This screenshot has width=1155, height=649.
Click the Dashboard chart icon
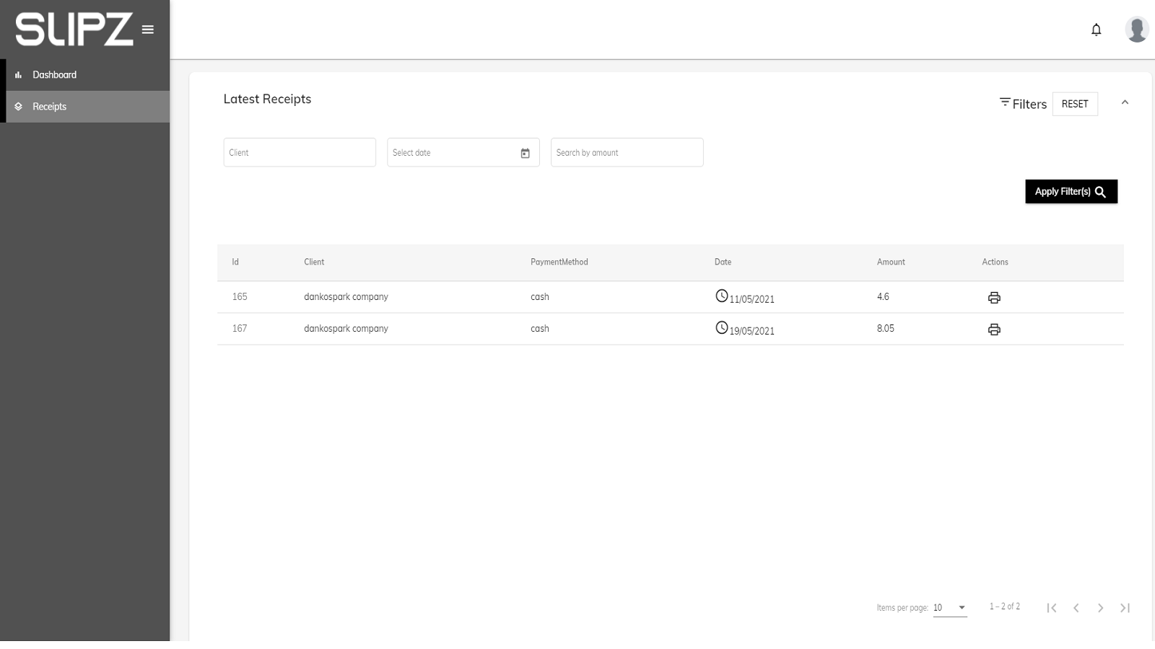[x=18, y=75]
